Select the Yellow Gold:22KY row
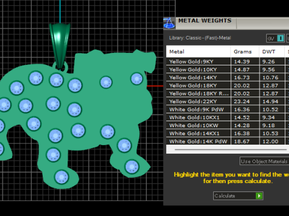This screenshot has height=216, width=289. point(228,101)
